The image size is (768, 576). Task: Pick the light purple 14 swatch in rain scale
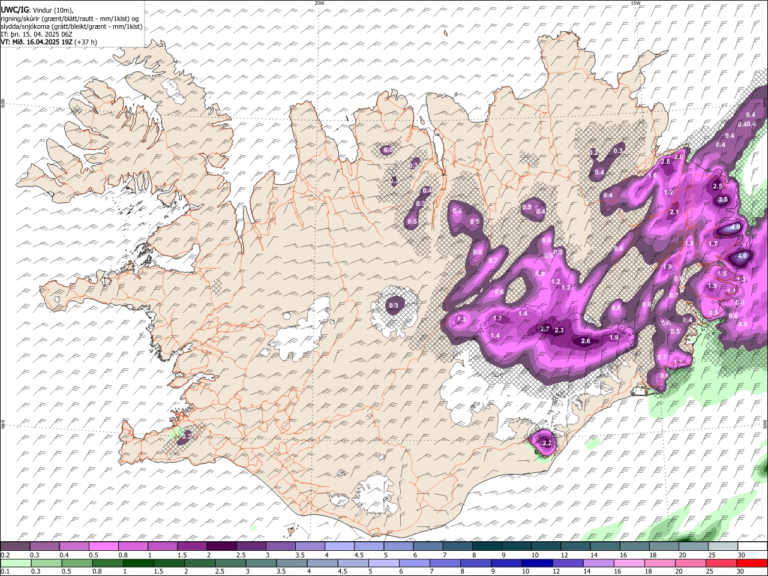click(599, 563)
